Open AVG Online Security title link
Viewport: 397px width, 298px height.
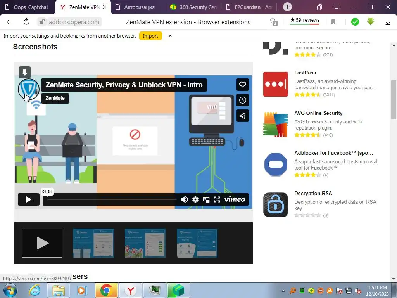(318, 113)
